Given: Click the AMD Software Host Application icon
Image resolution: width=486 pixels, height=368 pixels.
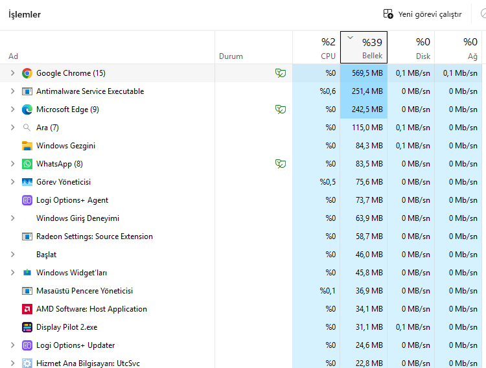Looking at the screenshot, I should (x=27, y=309).
